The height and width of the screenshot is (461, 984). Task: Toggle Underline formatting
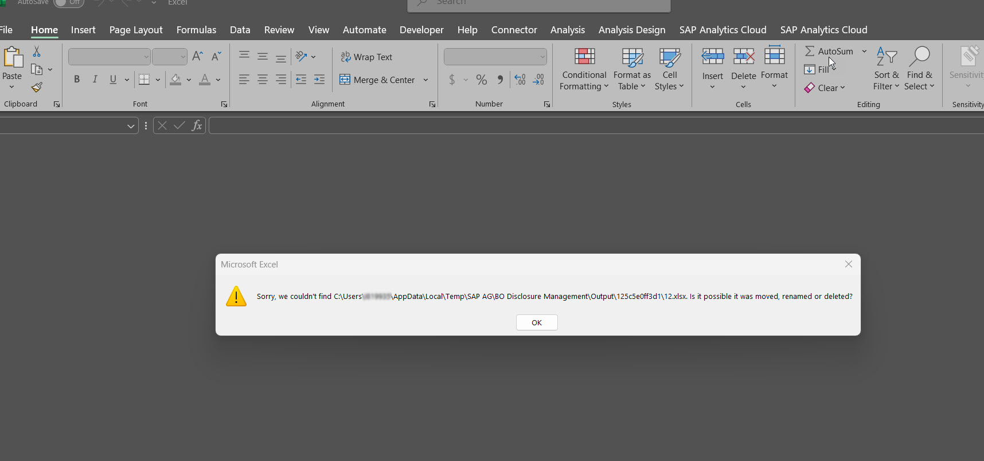(113, 80)
